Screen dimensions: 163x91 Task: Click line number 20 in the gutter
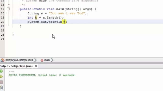coord(3,22)
